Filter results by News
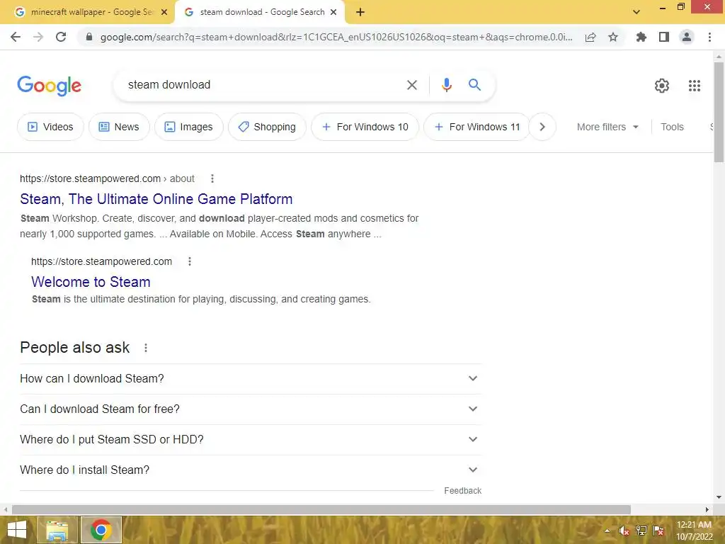The width and height of the screenshot is (725, 544). coord(119,127)
